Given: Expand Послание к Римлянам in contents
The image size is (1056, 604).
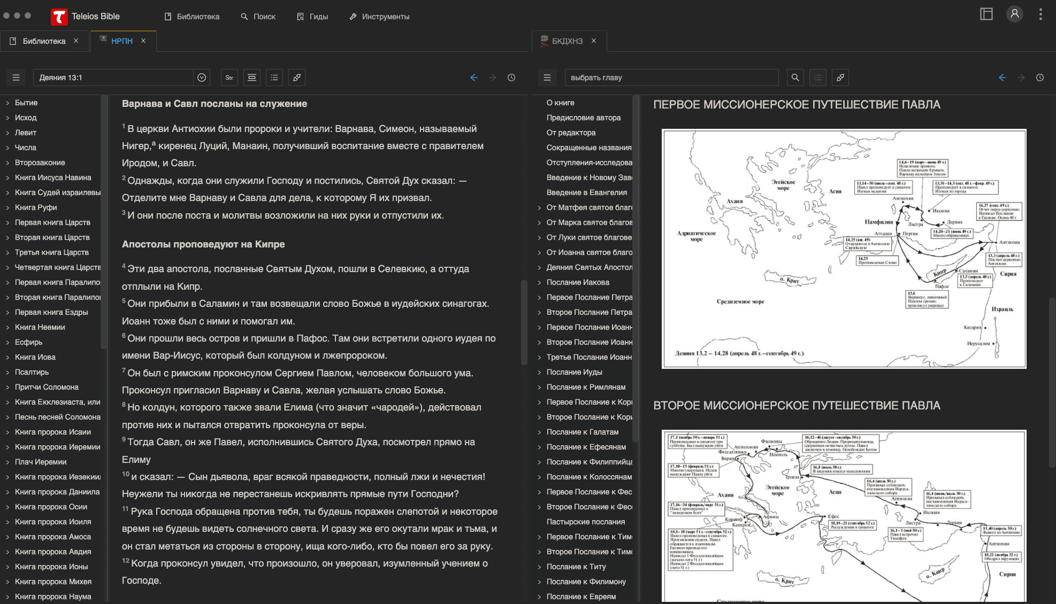Looking at the screenshot, I should 586,386.
